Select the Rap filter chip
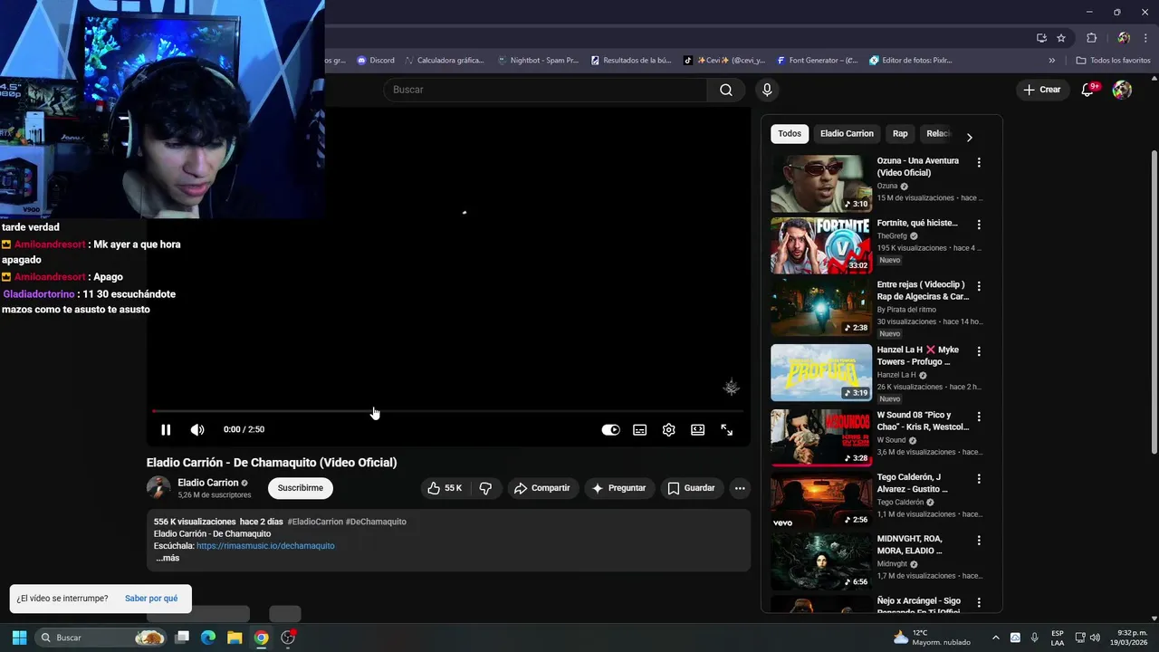 900,134
